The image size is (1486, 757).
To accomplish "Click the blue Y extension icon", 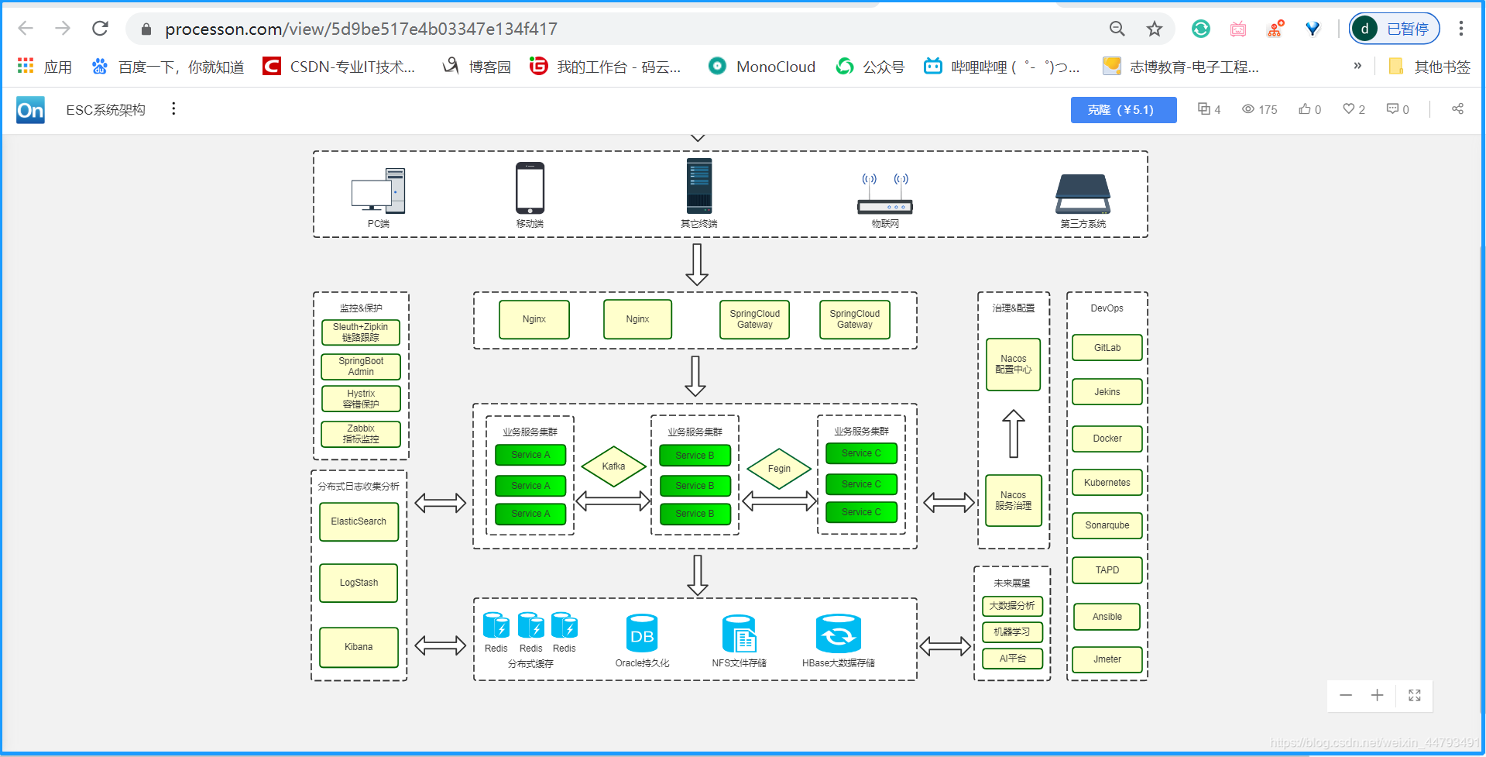I will pos(1313,29).
